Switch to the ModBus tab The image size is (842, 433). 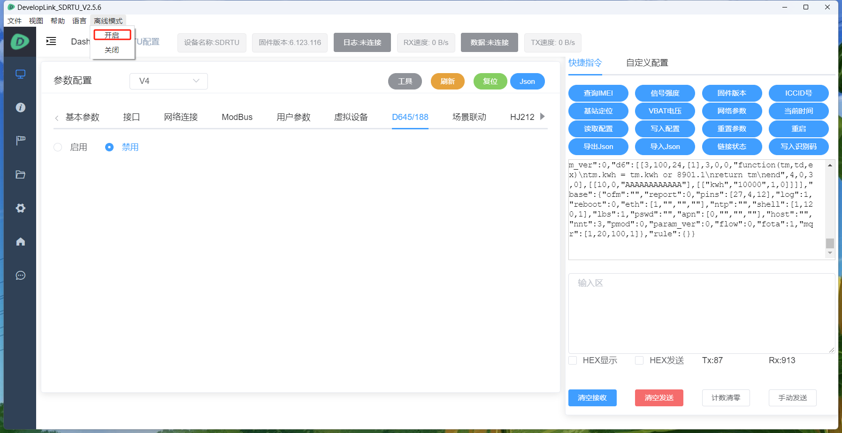point(237,117)
